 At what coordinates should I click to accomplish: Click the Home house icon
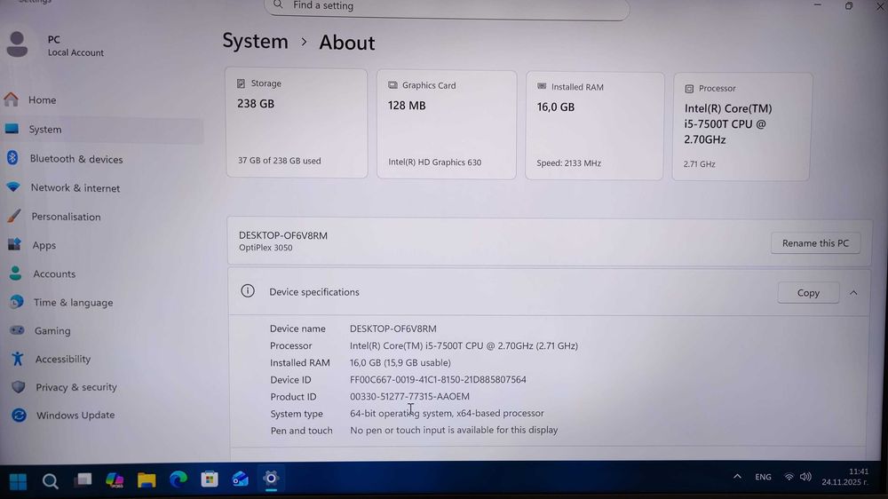tap(11, 99)
